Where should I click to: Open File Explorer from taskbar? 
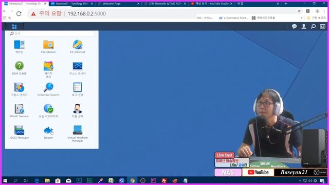tap(47, 180)
